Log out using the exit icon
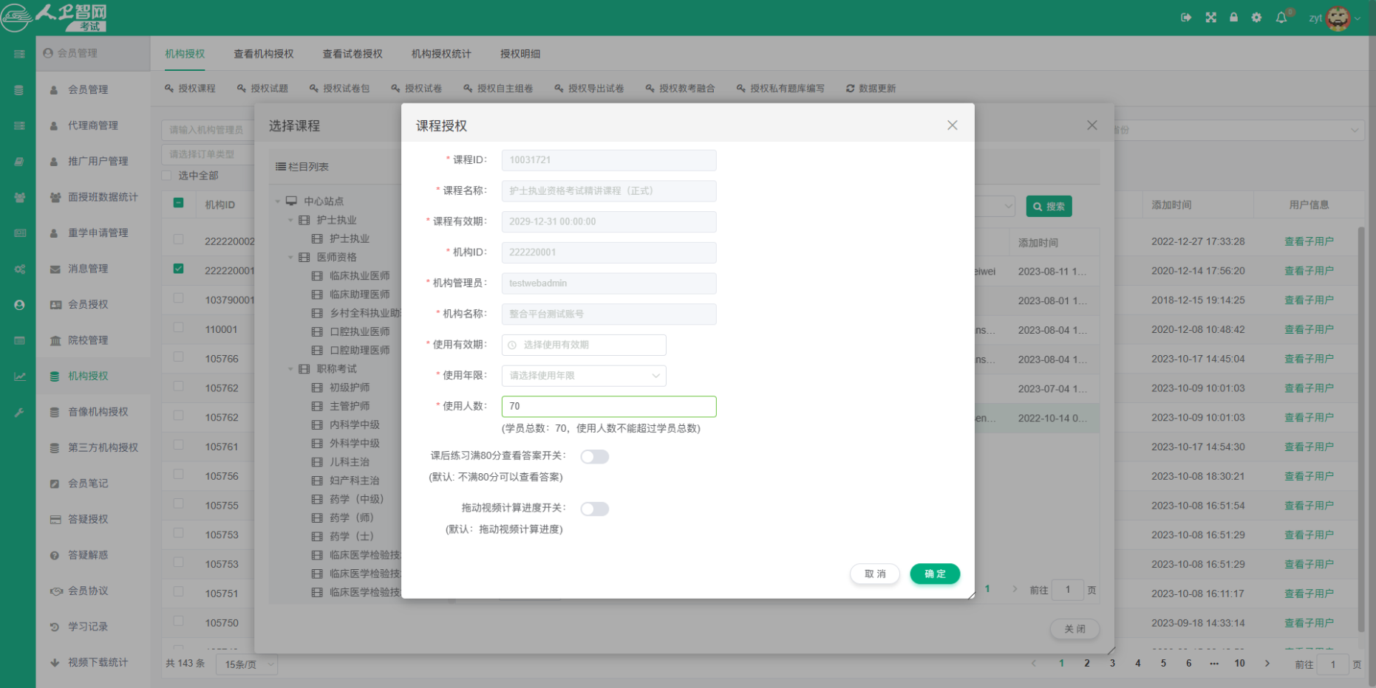The height and width of the screenshot is (688, 1376). [x=1186, y=17]
